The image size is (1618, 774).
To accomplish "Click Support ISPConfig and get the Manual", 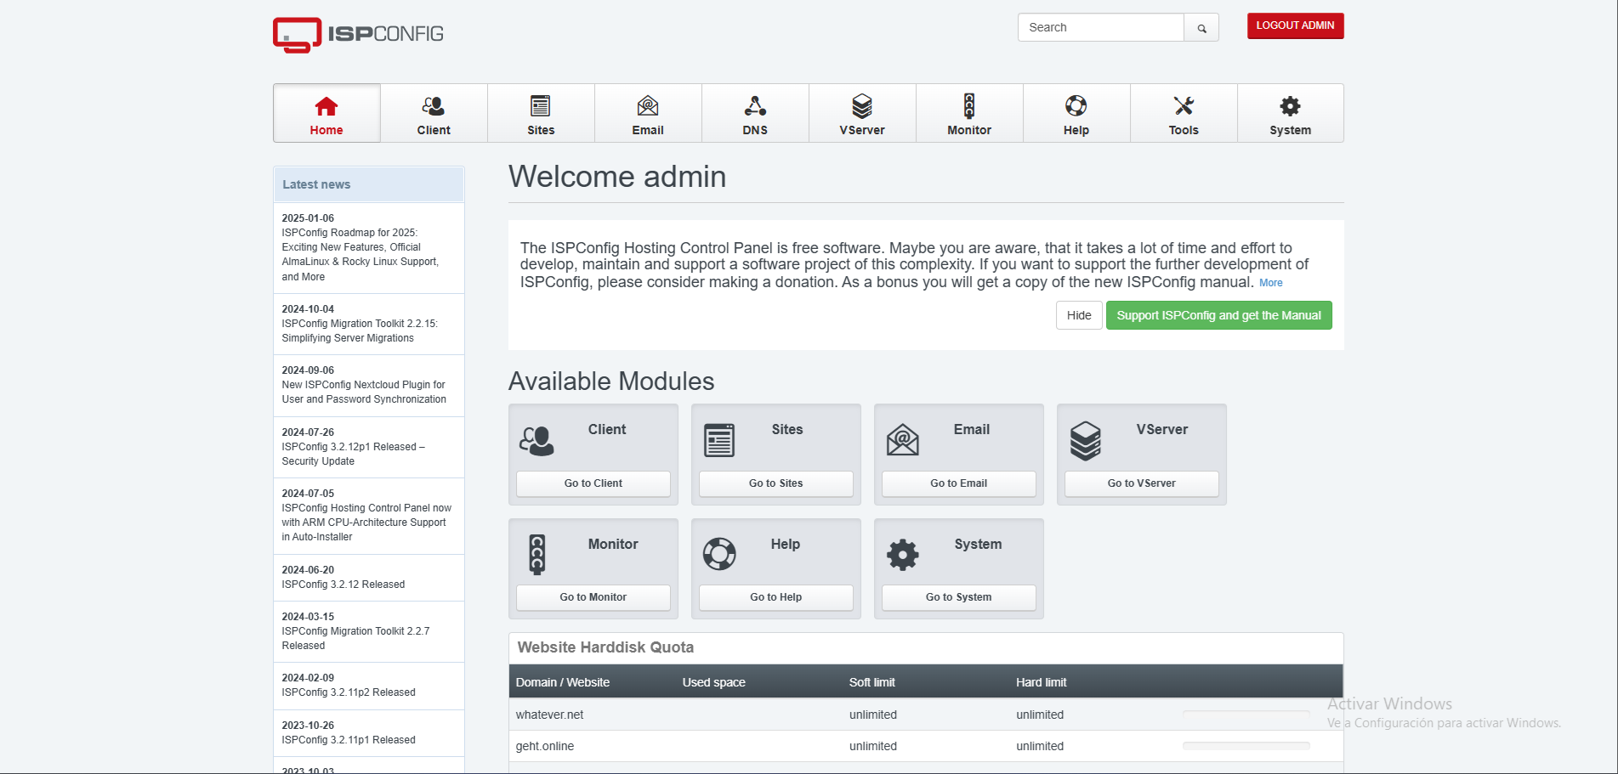I will point(1219,315).
